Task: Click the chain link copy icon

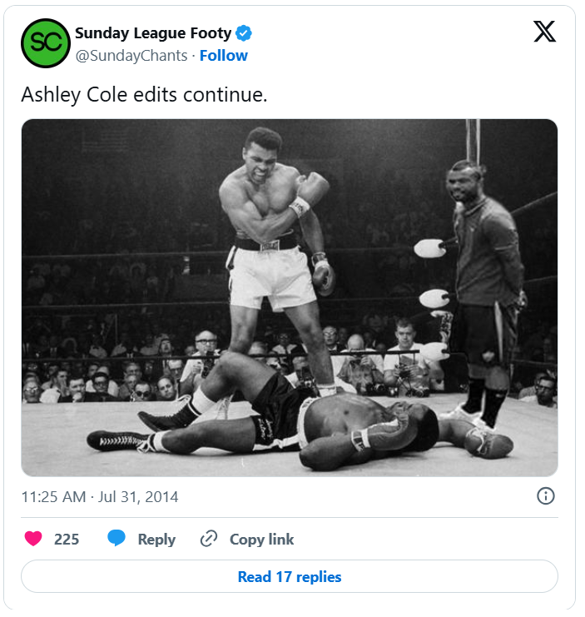Action: 209,539
